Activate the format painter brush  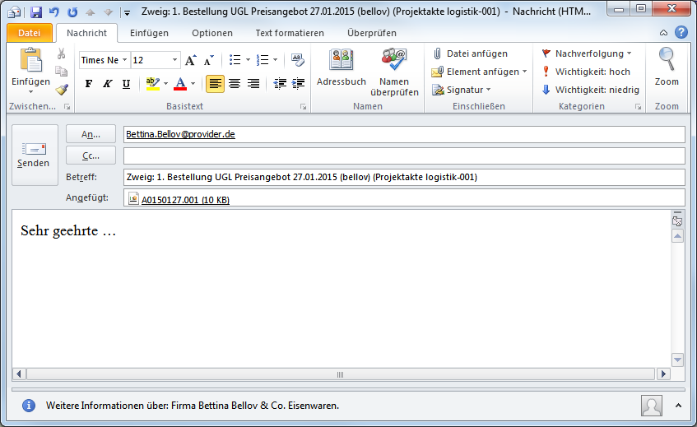[x=62, y=90]
